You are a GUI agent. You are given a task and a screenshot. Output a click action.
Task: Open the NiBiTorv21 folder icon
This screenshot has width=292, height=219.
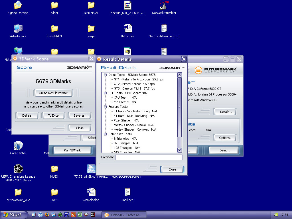pos(91,5)
